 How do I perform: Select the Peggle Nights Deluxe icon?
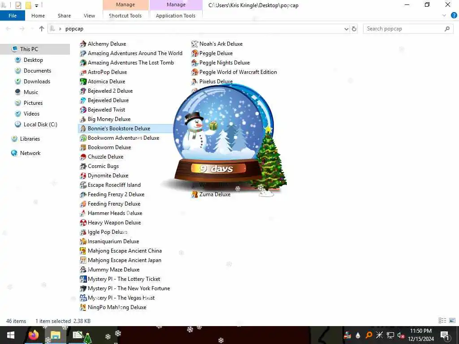point(195,63)
